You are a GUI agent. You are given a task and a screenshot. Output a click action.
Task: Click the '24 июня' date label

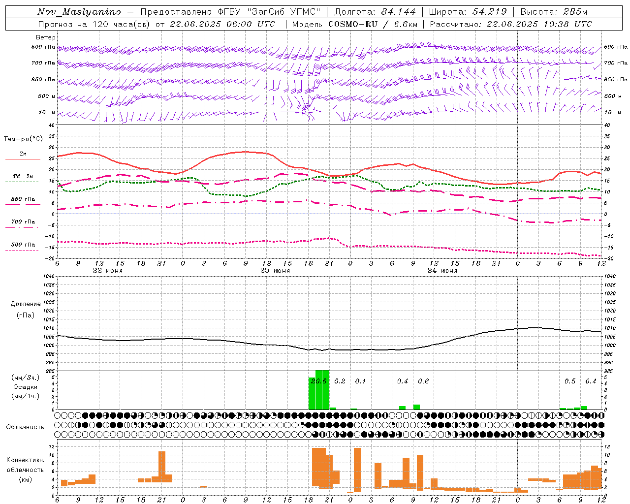[x=442, y=270]
